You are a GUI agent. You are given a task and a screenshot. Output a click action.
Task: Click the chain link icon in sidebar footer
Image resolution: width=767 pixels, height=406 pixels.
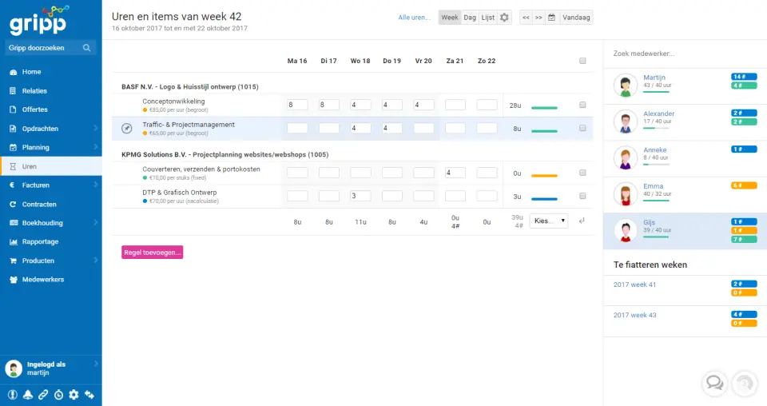(43, 394)
